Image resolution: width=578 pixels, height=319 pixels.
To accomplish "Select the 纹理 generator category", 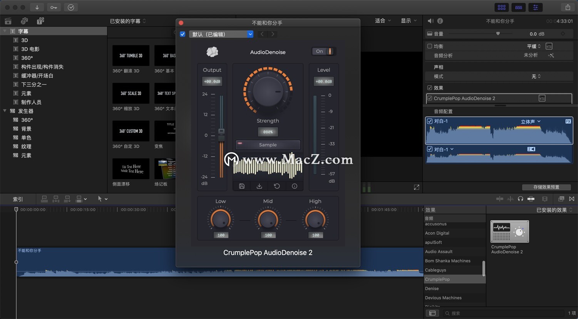I will pyautogui.click(x=26, y=146).
